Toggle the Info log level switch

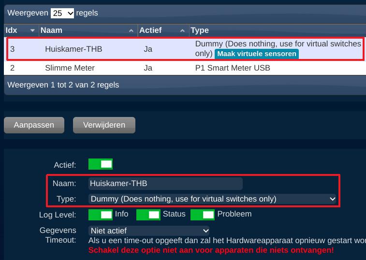point(101,215)
